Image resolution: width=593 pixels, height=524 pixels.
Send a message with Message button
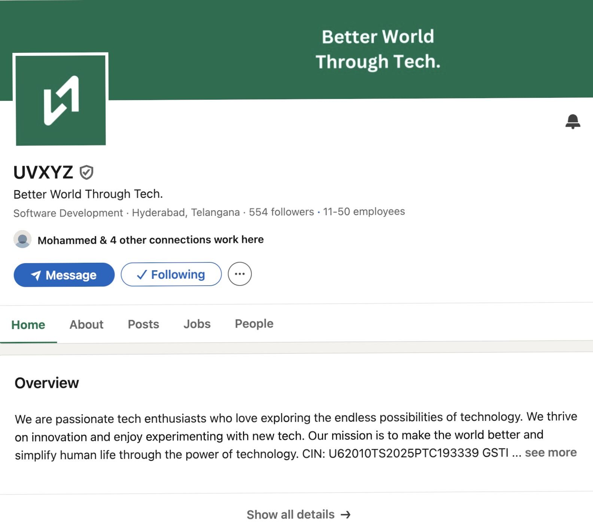point(64,275)
